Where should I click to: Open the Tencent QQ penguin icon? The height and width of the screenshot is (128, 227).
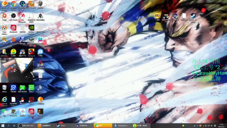[x=22, y=101]
